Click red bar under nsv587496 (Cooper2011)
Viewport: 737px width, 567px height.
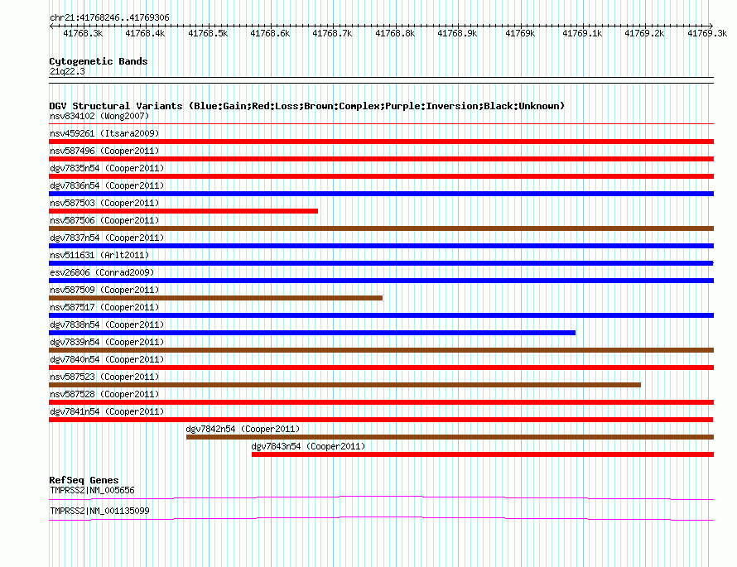tap(381, 159)
